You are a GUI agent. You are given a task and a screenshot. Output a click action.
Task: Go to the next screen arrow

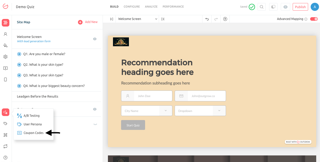[163, 19]
